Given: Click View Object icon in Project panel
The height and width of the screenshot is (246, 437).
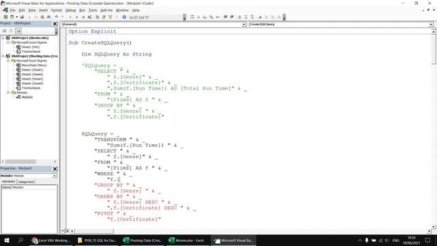Looking at the screenshot, I should click(x=11, y=31).
